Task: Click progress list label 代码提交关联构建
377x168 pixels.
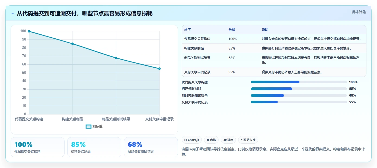Action: point(194,82)
